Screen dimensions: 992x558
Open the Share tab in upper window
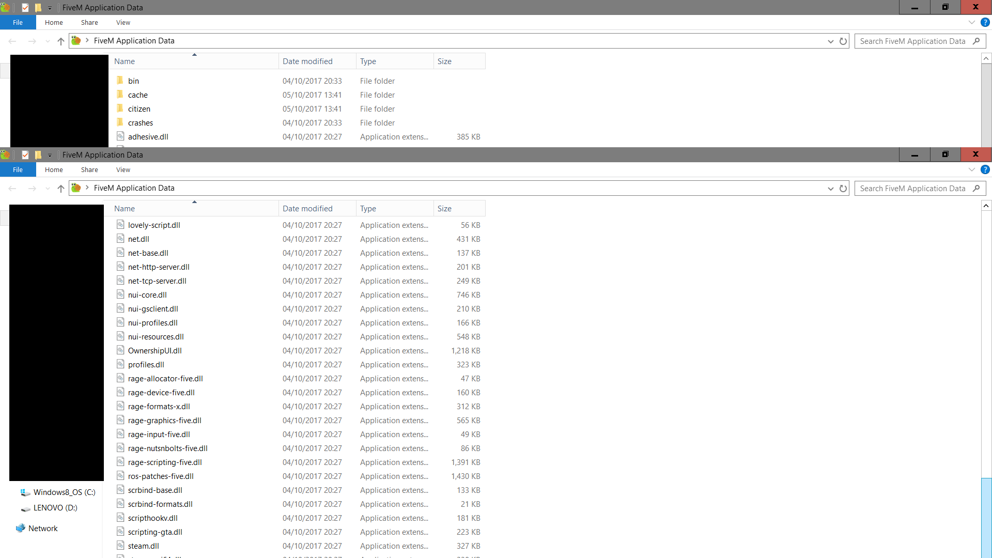[x=89, y=23]
